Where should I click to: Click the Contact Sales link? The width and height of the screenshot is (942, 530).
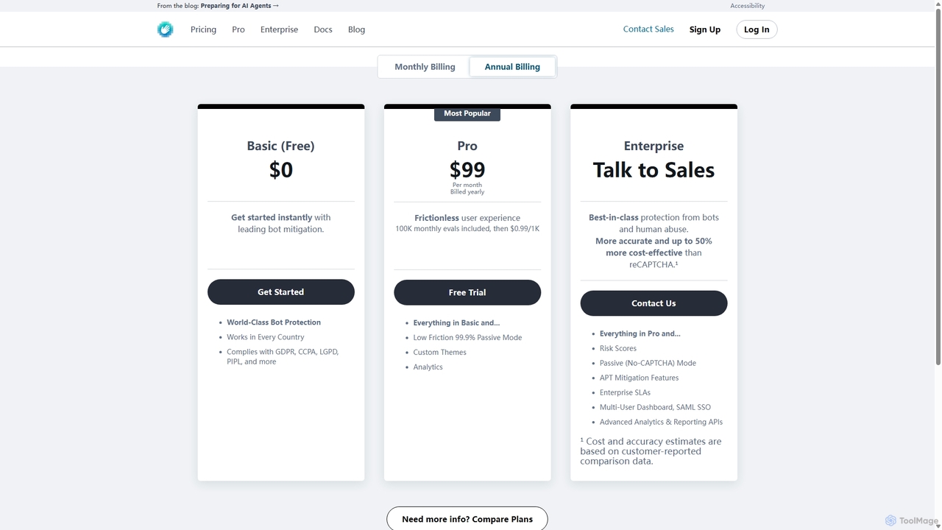tap(648, 29)
